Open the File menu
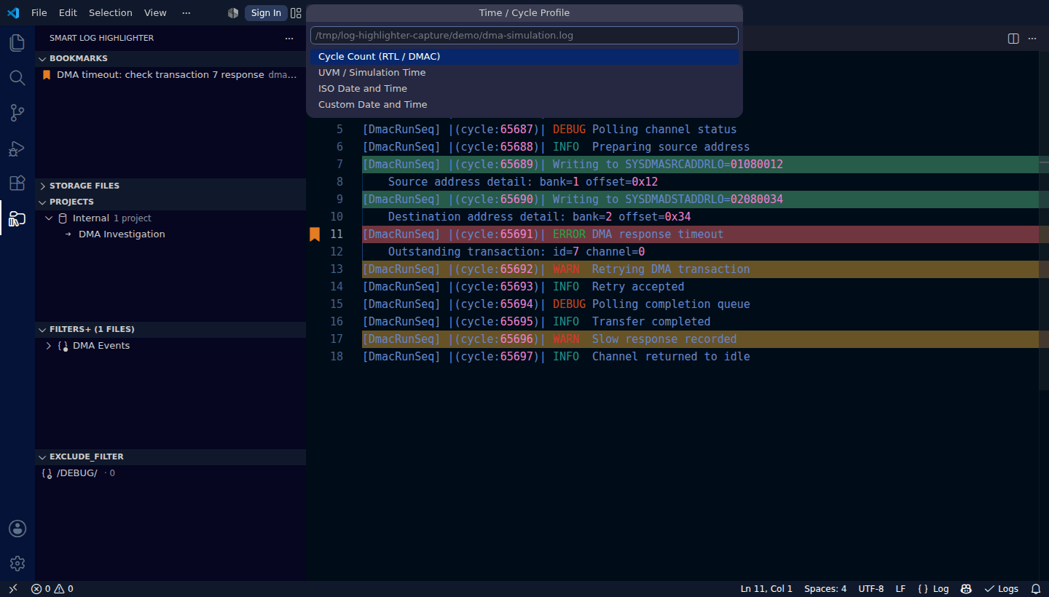The height and width of the screenshot is (597, 1049). pyautogui.click(x=39, y=12)
